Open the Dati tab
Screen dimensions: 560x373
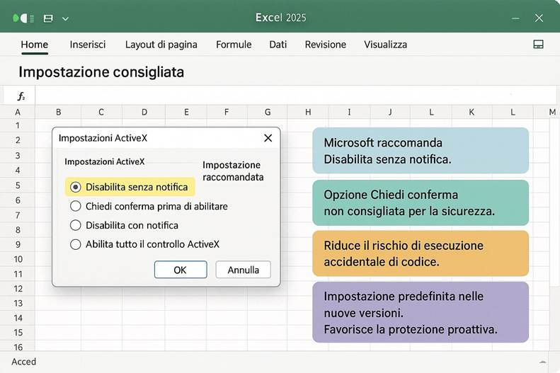coord(278,45)
